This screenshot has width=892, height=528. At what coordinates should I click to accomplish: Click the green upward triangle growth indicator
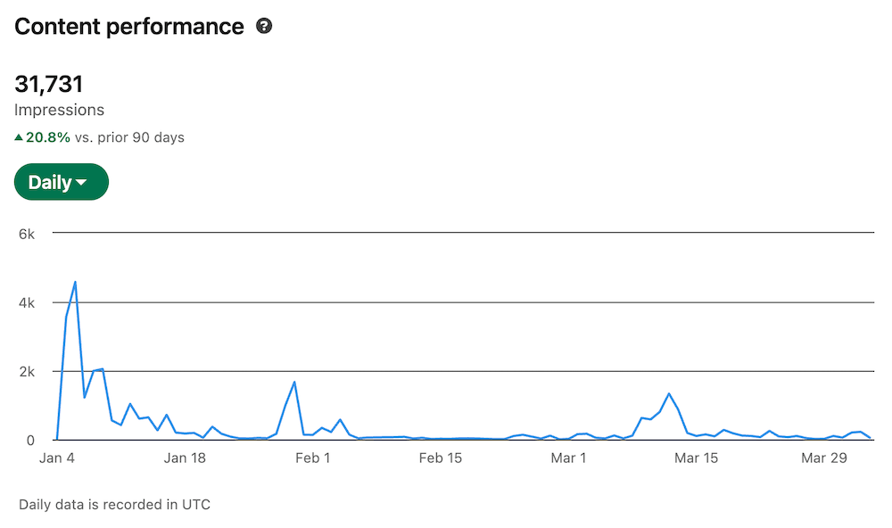[19, 137]
